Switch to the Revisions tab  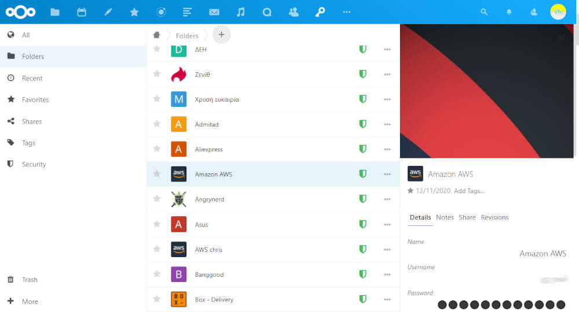click(494, 217)
